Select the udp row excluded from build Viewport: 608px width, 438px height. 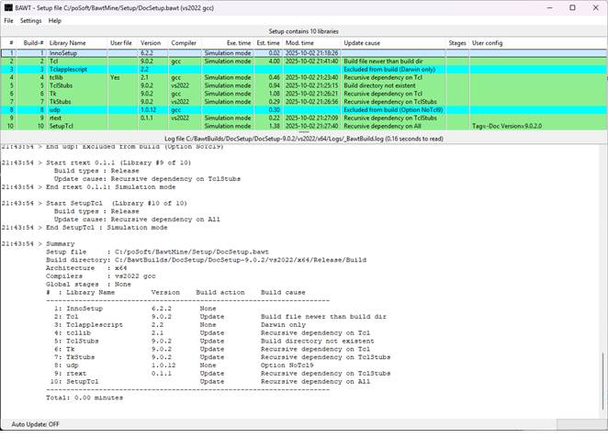(x=55, y=109)
